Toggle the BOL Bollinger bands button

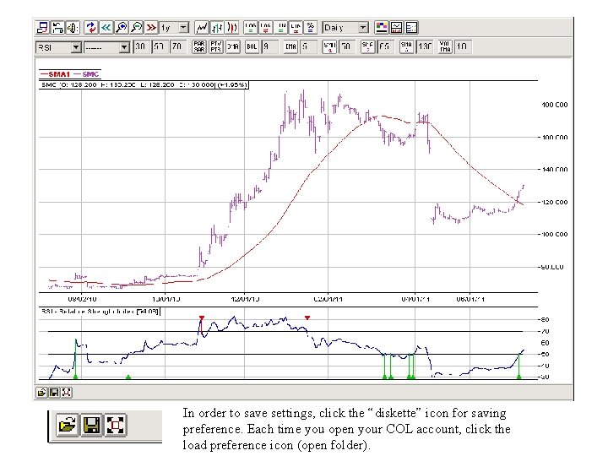[252, 46]
